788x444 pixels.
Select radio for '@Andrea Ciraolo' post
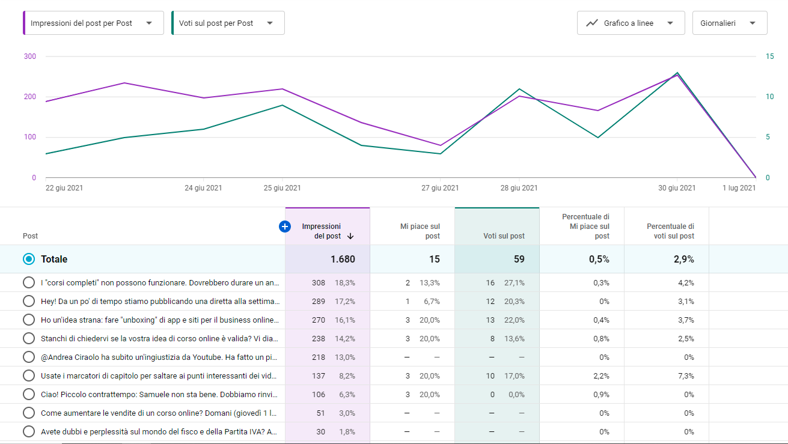coord(28,357)
